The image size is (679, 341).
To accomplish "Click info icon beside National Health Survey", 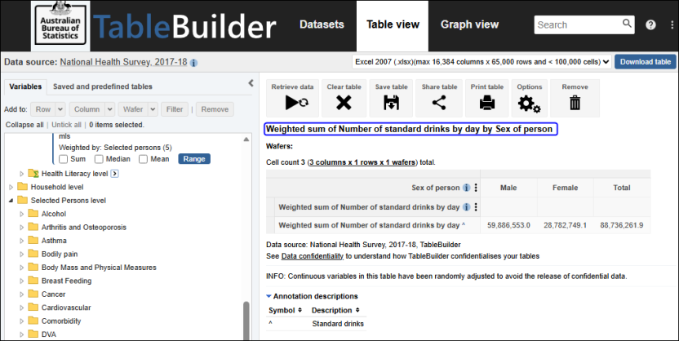I will point(194,63).
